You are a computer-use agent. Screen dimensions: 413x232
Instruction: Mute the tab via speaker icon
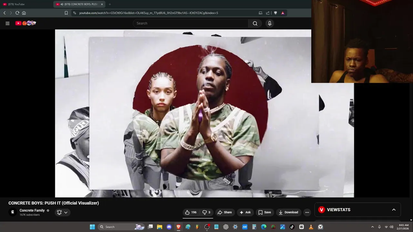point(62,4)
